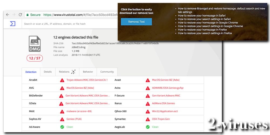Viewport: 270px width, 135px height.
Task: Click warning icon in Sophos AV row
Action: coord(62,119)
